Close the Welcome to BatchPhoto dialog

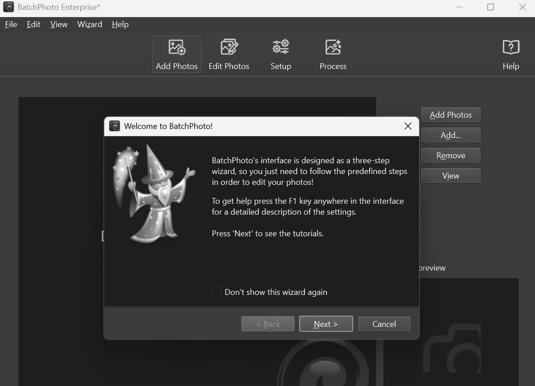407,126
